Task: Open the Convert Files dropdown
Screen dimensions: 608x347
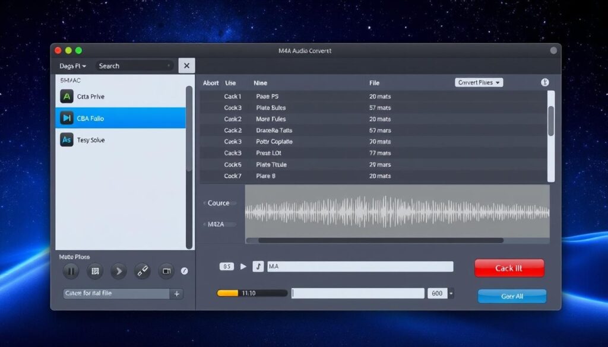Action: [x=479, y=82]
